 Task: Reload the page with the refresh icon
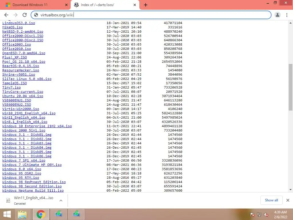click(25, 15)
